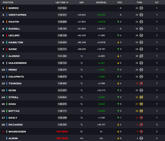165x141 pixels.
Task: Click Alonso's yellow down arrow
Action: [118, 56]
